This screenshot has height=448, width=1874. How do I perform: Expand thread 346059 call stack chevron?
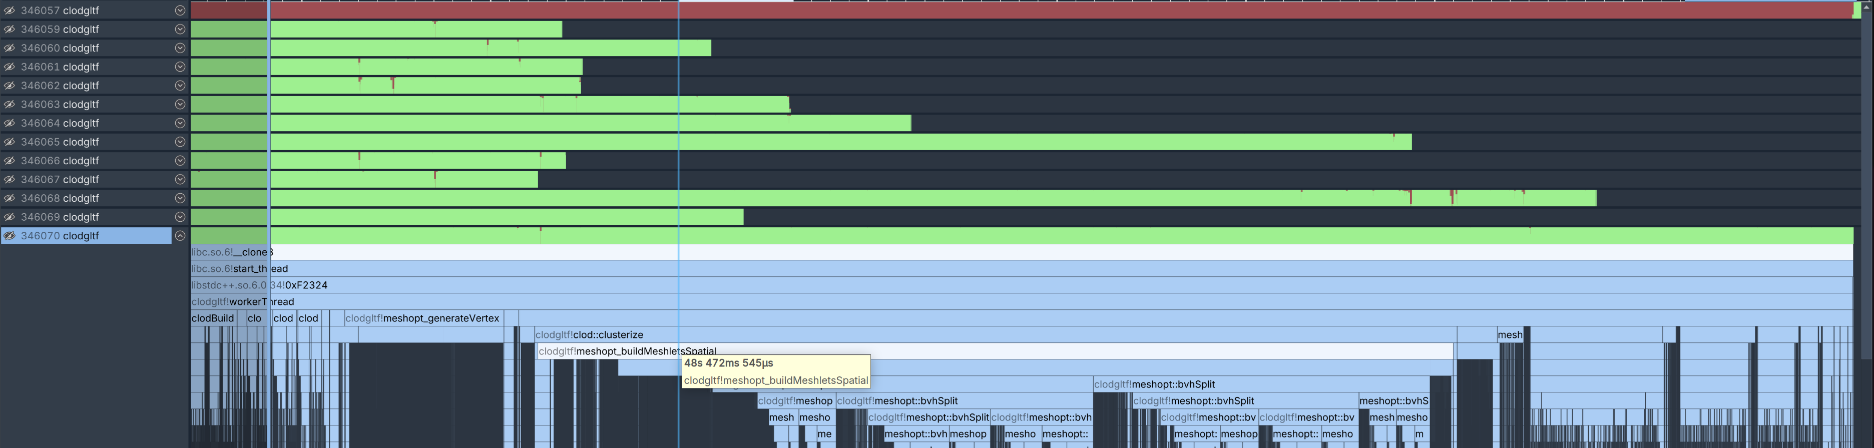pos(180,30)
